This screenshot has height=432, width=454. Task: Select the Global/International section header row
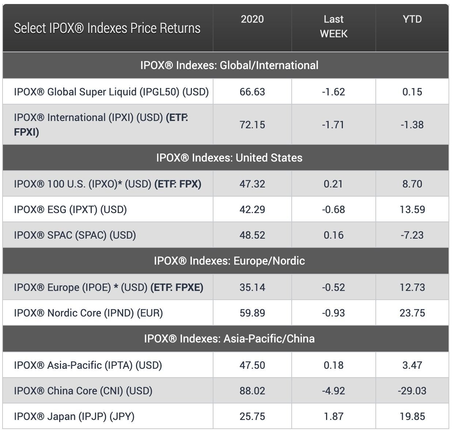(229, 65)
